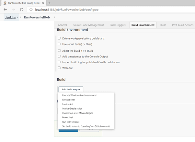Reload the page with refresh icon
The width and height of the screenshot is (195, 142).
tap(22, 10)
